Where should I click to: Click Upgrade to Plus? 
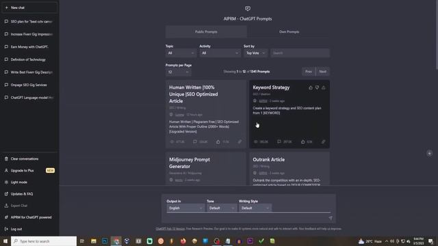pos(29,170)
